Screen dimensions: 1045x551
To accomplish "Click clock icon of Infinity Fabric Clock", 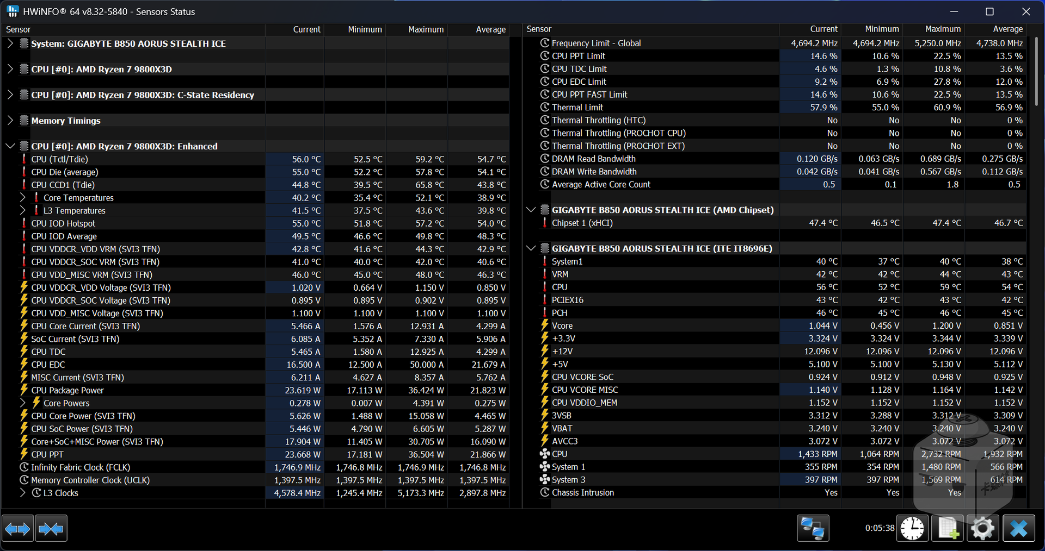I will pos(24,467).
